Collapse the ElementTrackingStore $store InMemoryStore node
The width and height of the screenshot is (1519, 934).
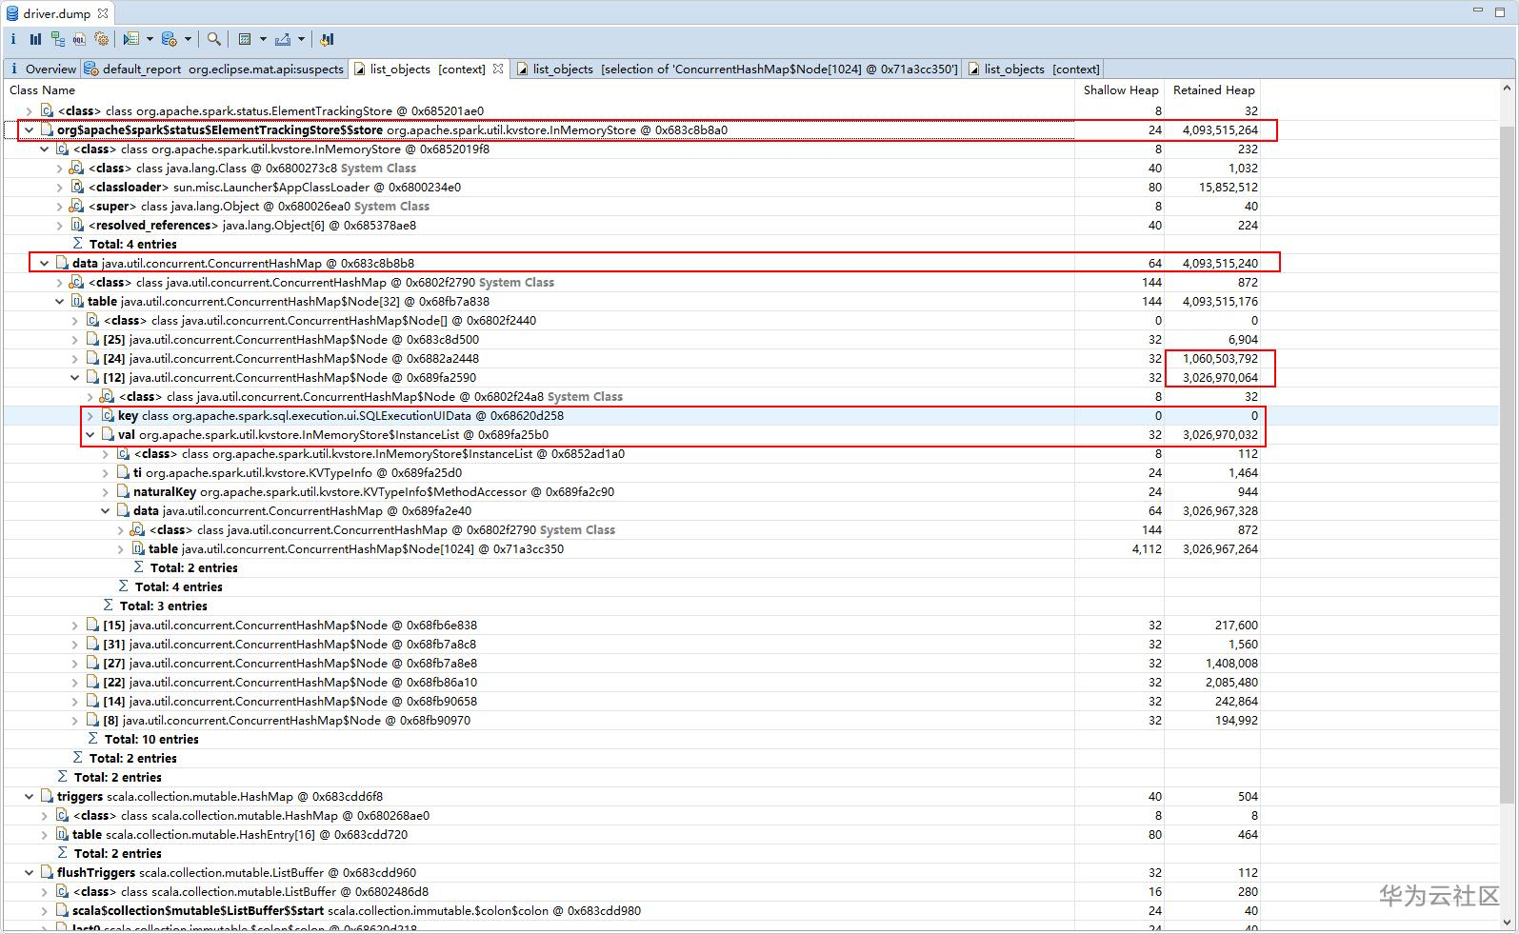pos(30,130)
